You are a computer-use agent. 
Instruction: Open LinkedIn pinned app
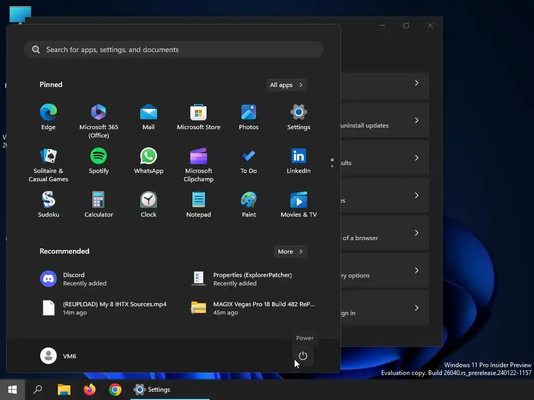[x=299, y=161]
